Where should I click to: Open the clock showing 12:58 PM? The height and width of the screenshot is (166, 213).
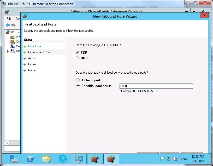click(198, 159)
